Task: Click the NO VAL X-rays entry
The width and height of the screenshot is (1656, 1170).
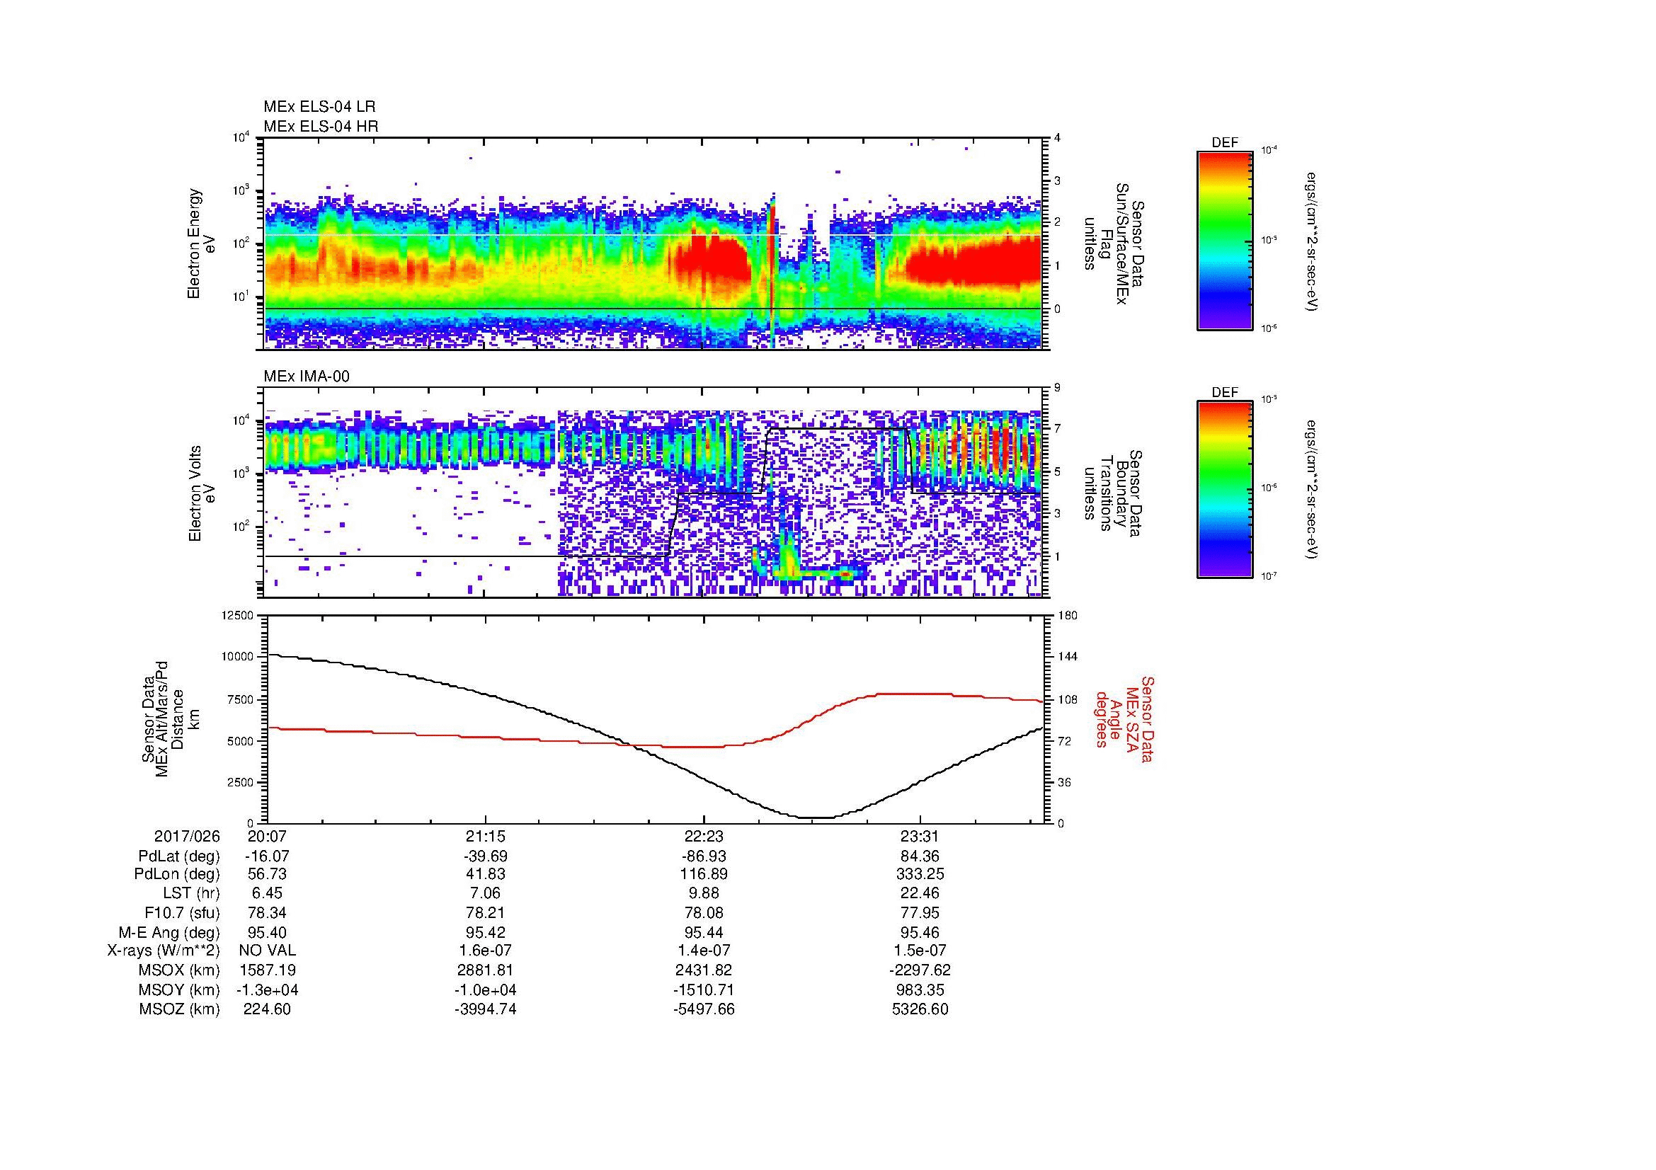Action: pos(268,951)
